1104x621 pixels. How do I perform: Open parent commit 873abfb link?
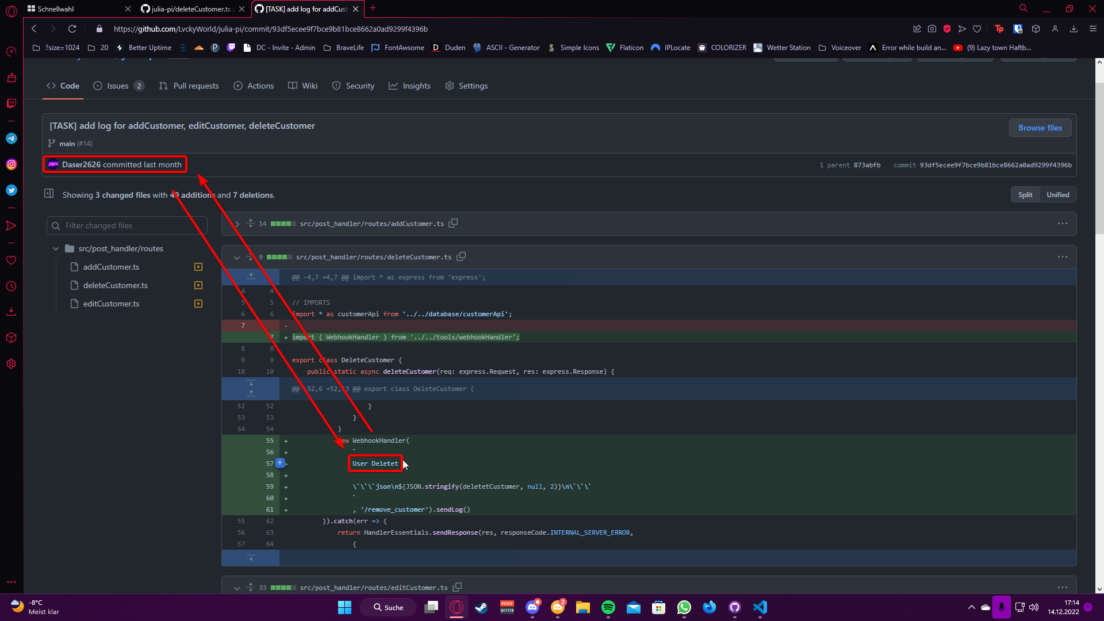(867, 165)
